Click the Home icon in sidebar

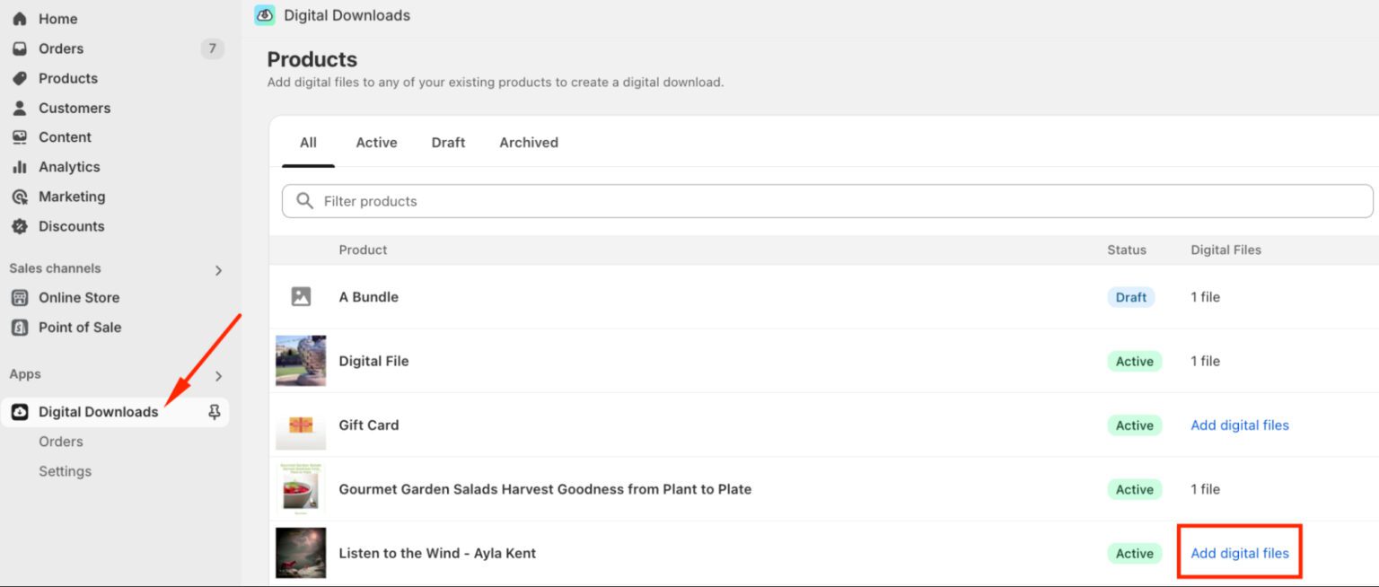tap(19, 19)
